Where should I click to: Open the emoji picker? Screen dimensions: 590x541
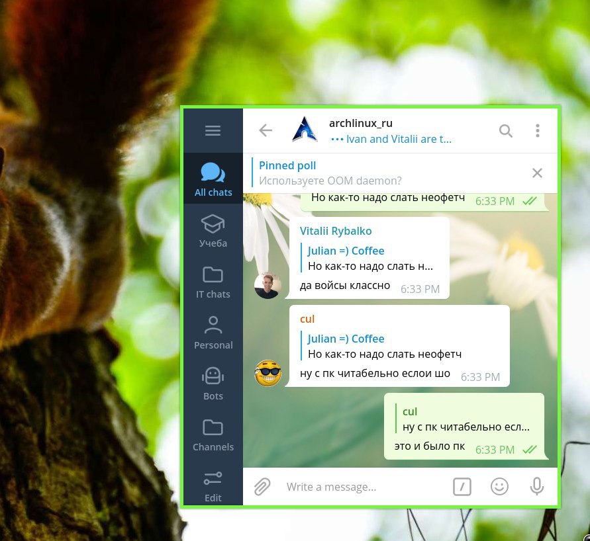point(500,487)
